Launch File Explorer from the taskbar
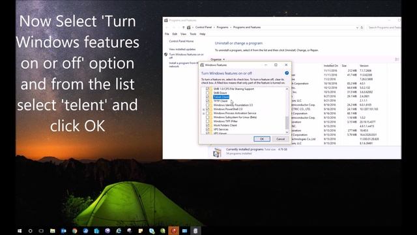417x235 pixels. click(x=52, y=230)
